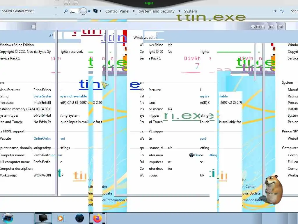Expand address bar history dropdown arrow

tap(275, 11)
